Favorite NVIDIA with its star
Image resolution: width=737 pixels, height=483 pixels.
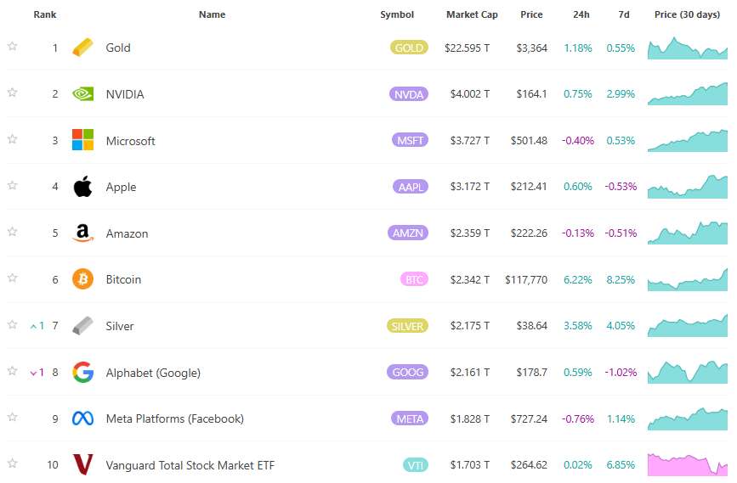click(x=12, y=93)
